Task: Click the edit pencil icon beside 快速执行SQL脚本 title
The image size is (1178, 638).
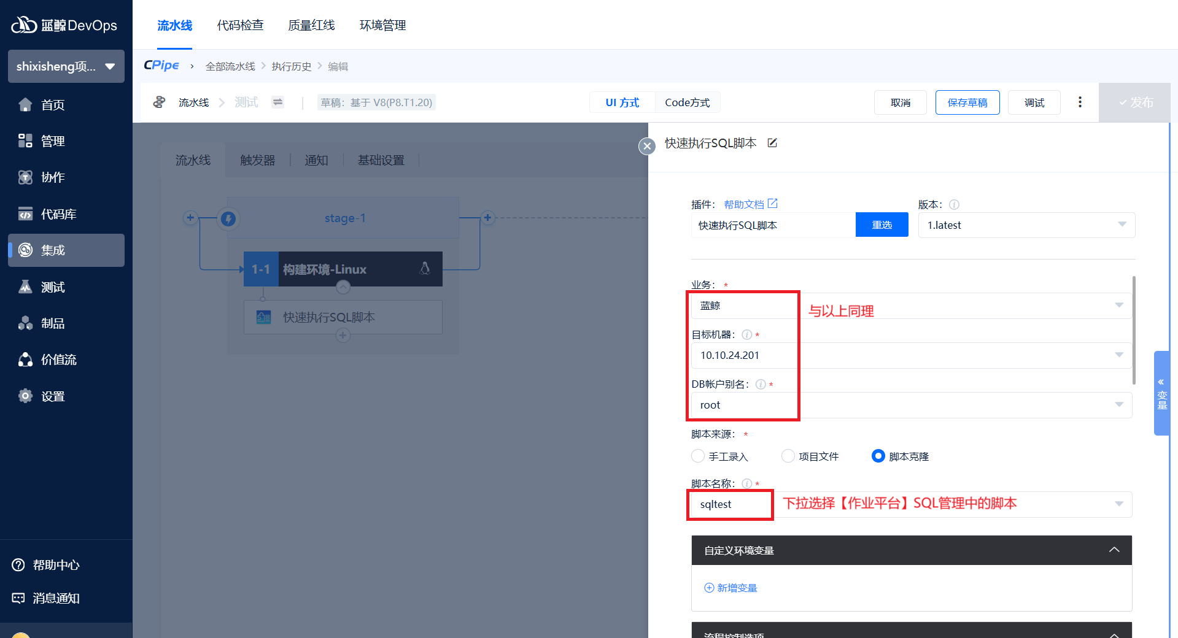Action: tap(772, 143)
